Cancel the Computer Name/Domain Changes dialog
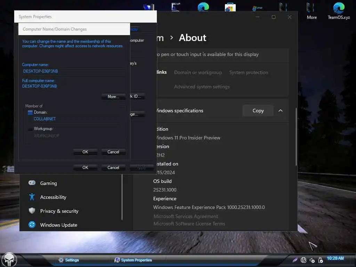The image size is (356, 267). tap(113, 152)
